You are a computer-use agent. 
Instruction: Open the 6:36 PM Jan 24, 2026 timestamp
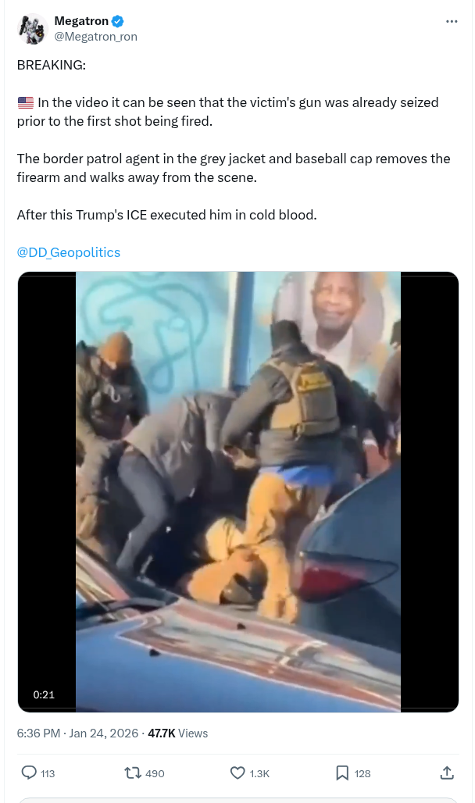click(x=77, y=733)
